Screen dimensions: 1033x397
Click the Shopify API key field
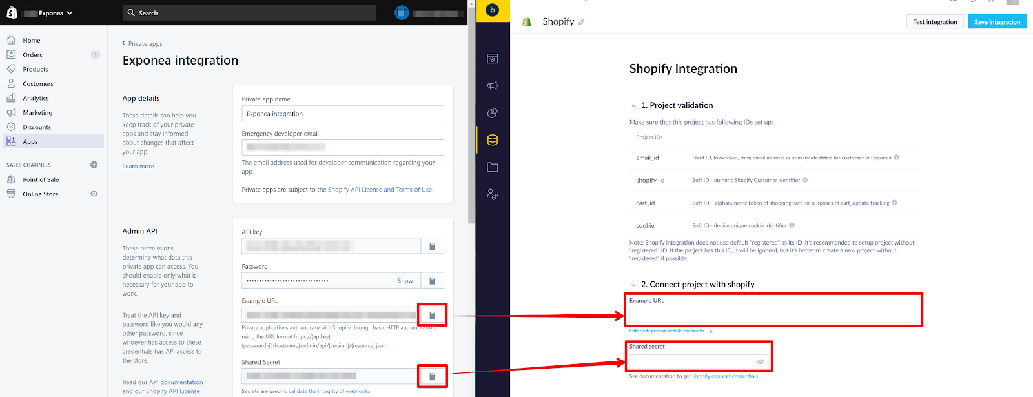(x=331, y=246)
